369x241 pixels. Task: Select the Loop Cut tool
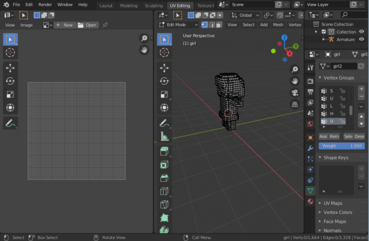point(164,191)
